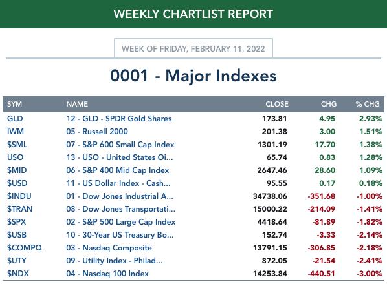Open the $INDU symbol link

click(x=19, y=196)
